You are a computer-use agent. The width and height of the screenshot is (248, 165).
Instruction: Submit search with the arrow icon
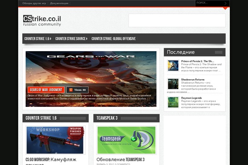coord(225,3)
